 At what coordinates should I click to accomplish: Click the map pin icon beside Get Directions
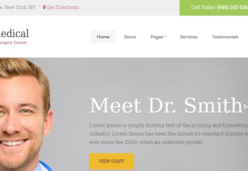click(x=44, y=7)
